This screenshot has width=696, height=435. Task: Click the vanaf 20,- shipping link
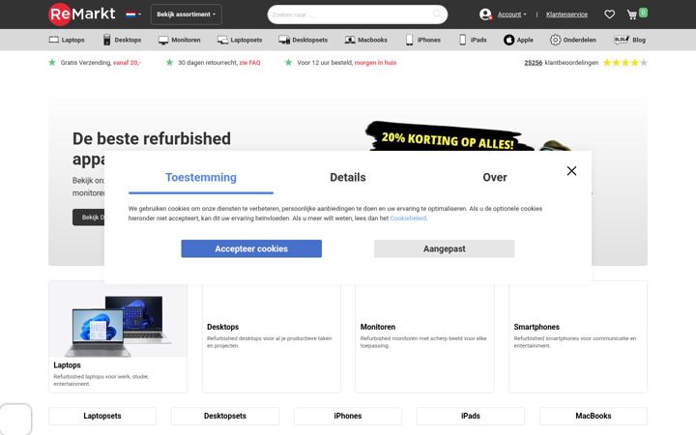click(127, 63)
